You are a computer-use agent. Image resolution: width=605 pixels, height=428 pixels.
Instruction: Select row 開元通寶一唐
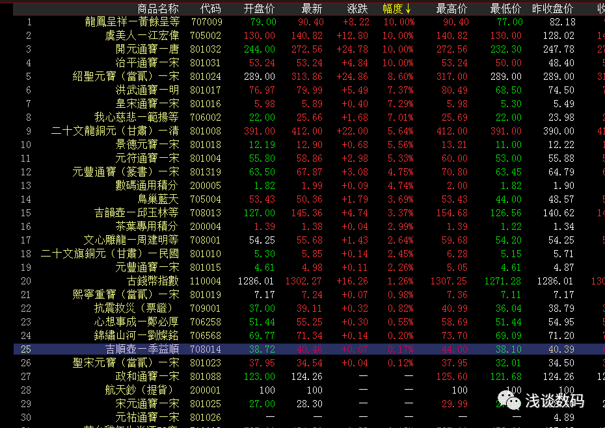point(308,49)
